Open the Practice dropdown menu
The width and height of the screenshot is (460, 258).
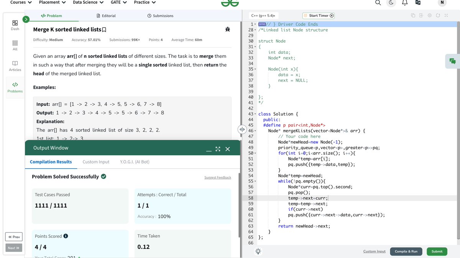tap(145, 2)
